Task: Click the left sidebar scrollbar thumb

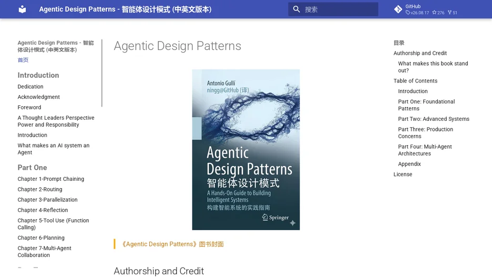Action: coord(102,73)
